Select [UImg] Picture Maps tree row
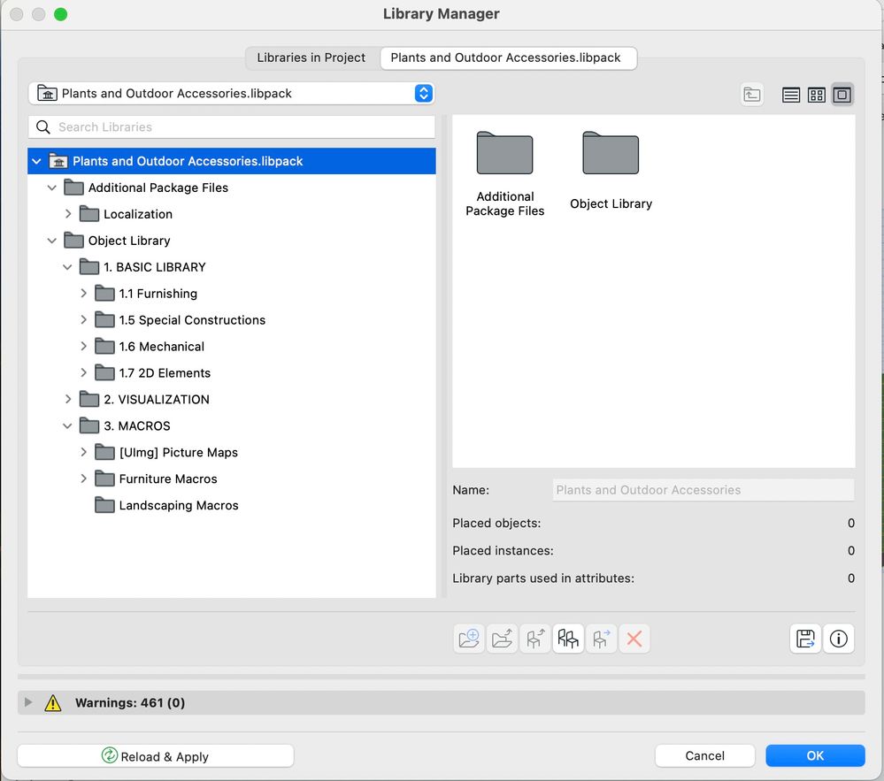The width and height of the screenshot is (884, 781). click(x=232, y=453)
